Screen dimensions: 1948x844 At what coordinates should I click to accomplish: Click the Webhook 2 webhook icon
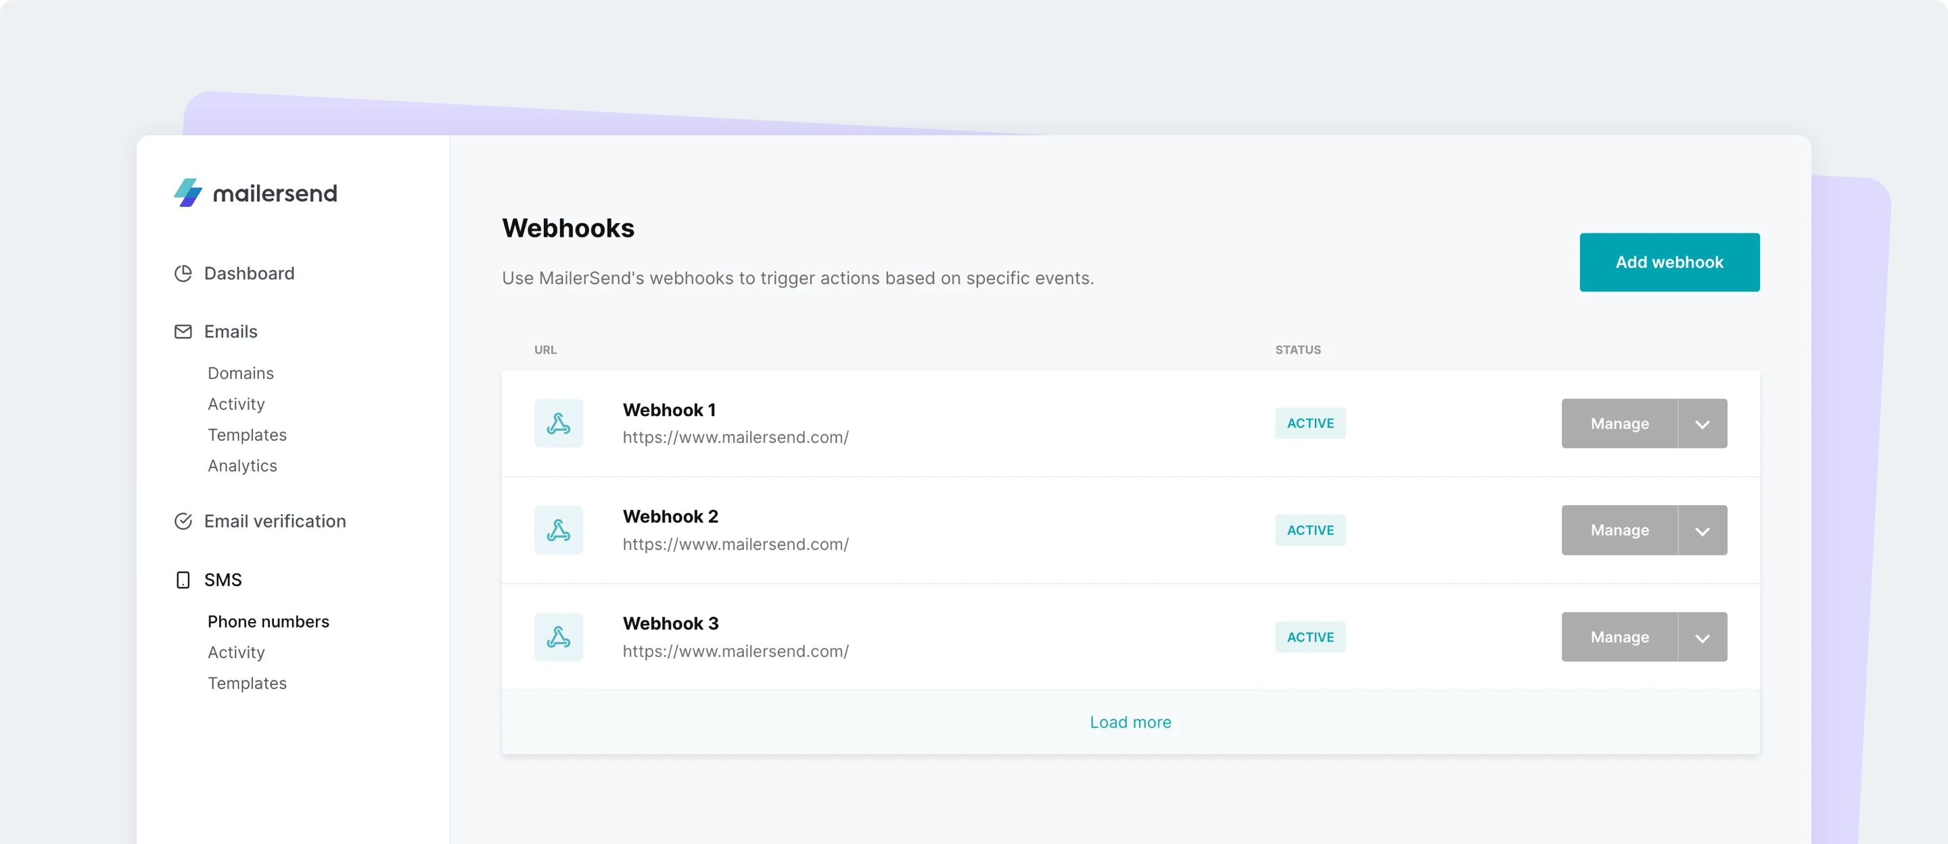(558, 530)
